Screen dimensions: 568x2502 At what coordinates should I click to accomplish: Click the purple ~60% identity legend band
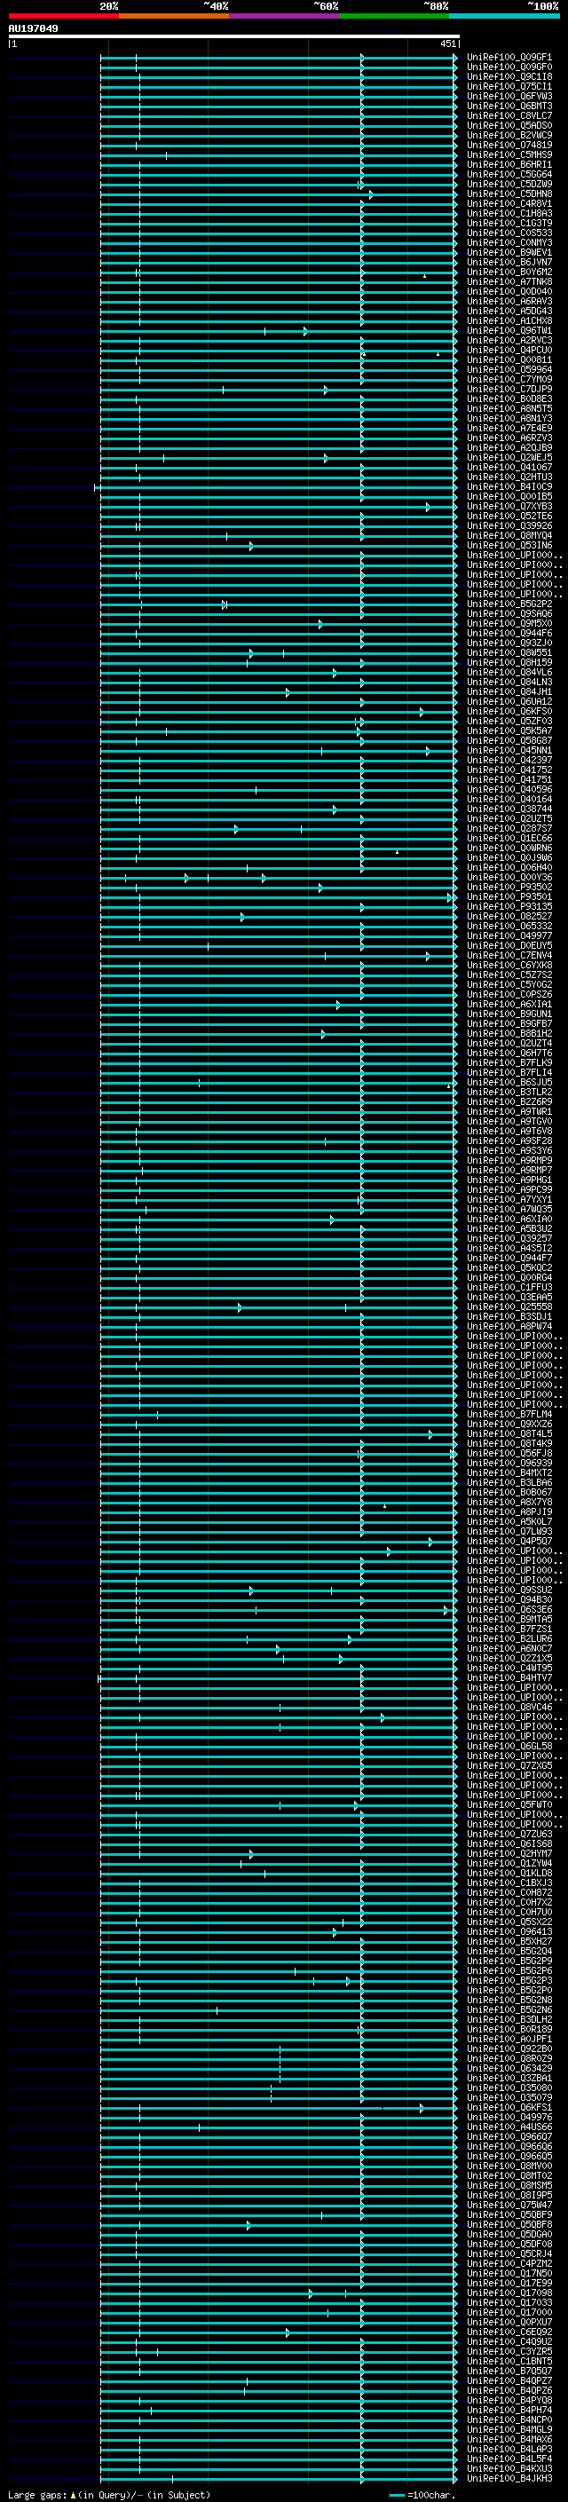click(x=283, y=16)
